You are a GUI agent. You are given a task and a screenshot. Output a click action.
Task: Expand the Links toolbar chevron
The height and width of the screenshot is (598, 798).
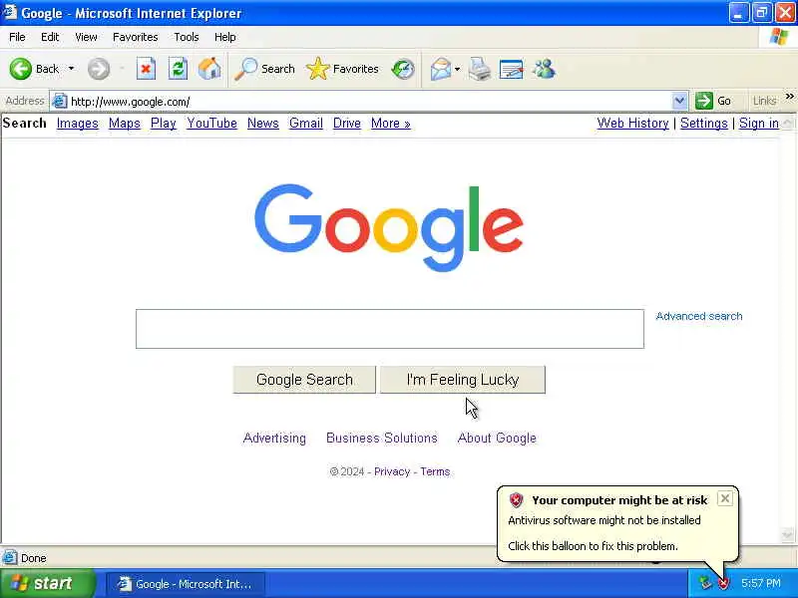pos(789,96)
